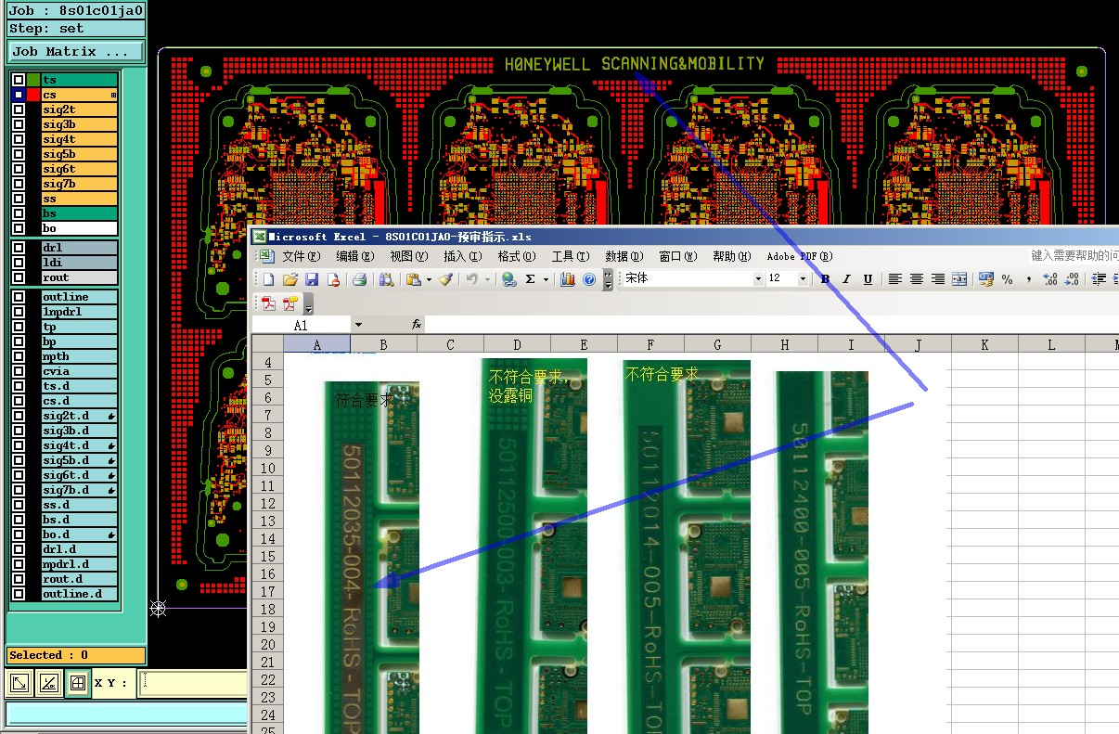Screen dimensions: 1119x734
Task: Apply the Percent style icon
Action: 1008,279
